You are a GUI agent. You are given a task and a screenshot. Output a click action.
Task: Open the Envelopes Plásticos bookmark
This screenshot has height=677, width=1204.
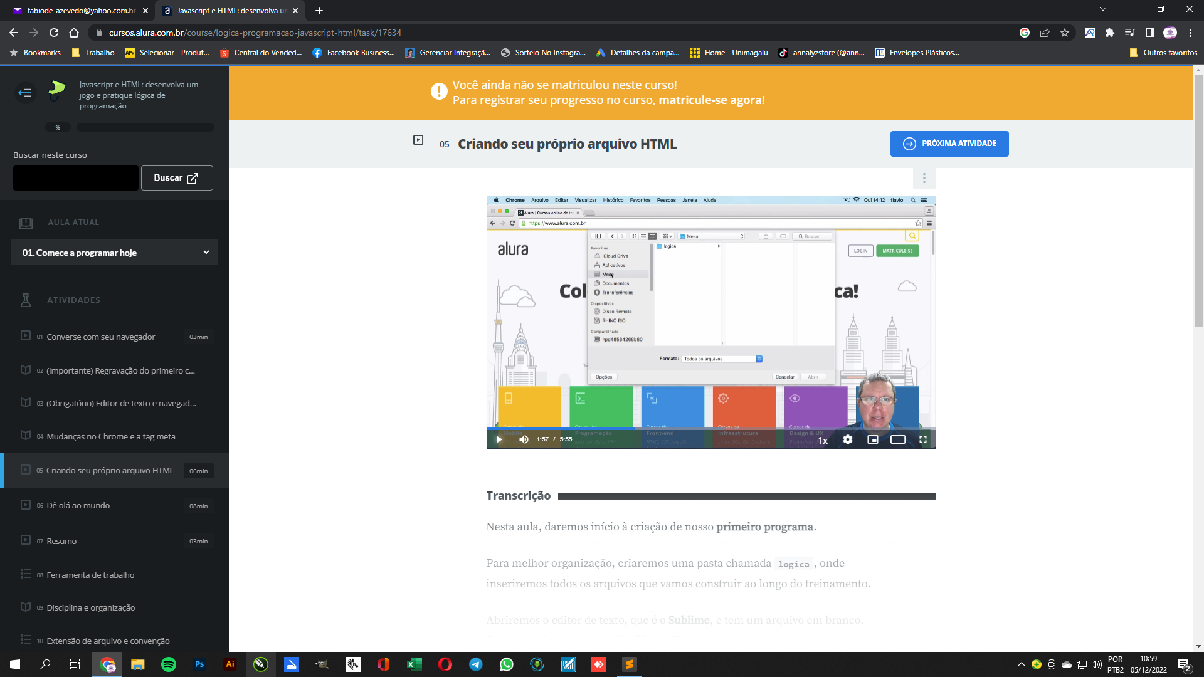click(917, 53)
